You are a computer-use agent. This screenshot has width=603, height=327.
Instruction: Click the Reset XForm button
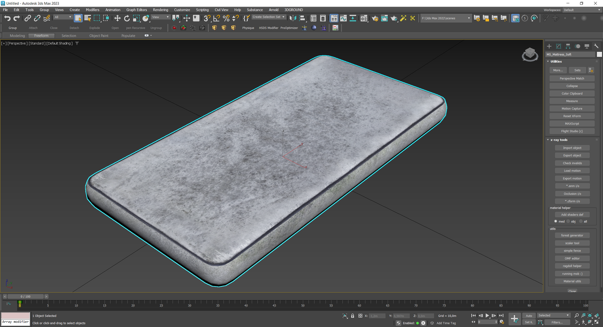click(572, 116)
